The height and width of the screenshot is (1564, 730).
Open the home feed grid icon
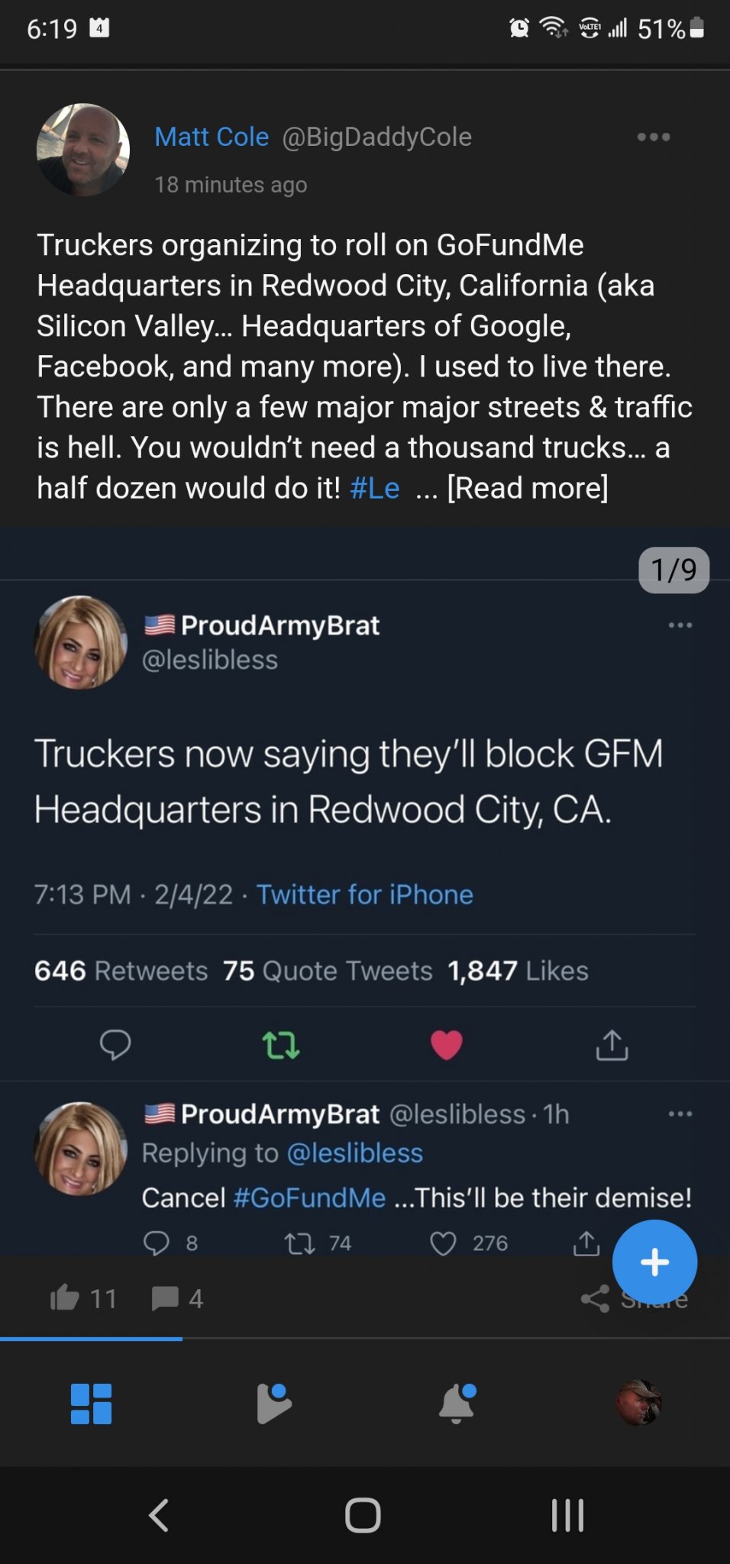(91, 1404)
